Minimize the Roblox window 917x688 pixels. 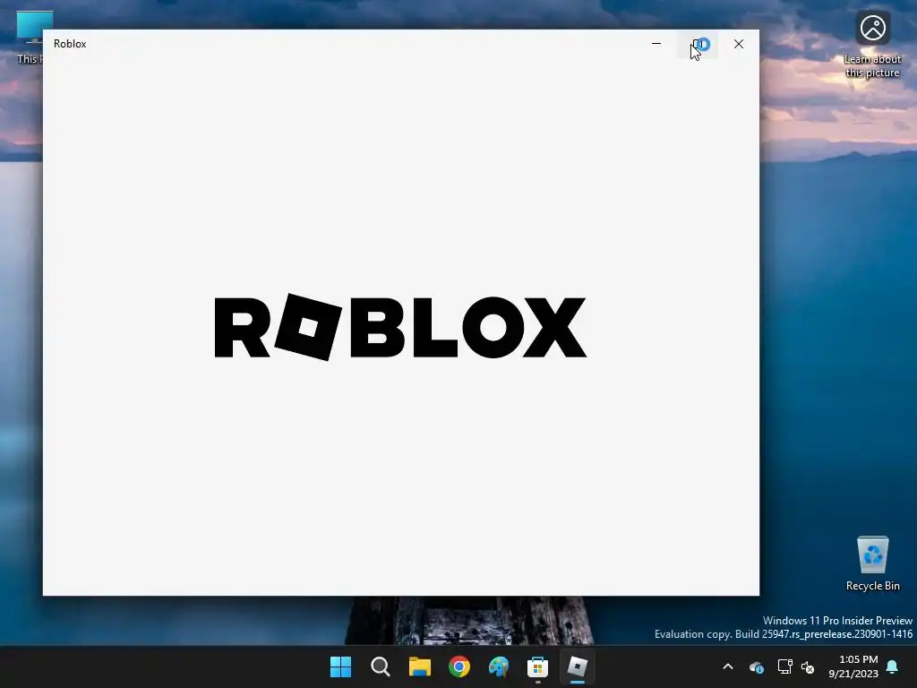pos(656,44)
